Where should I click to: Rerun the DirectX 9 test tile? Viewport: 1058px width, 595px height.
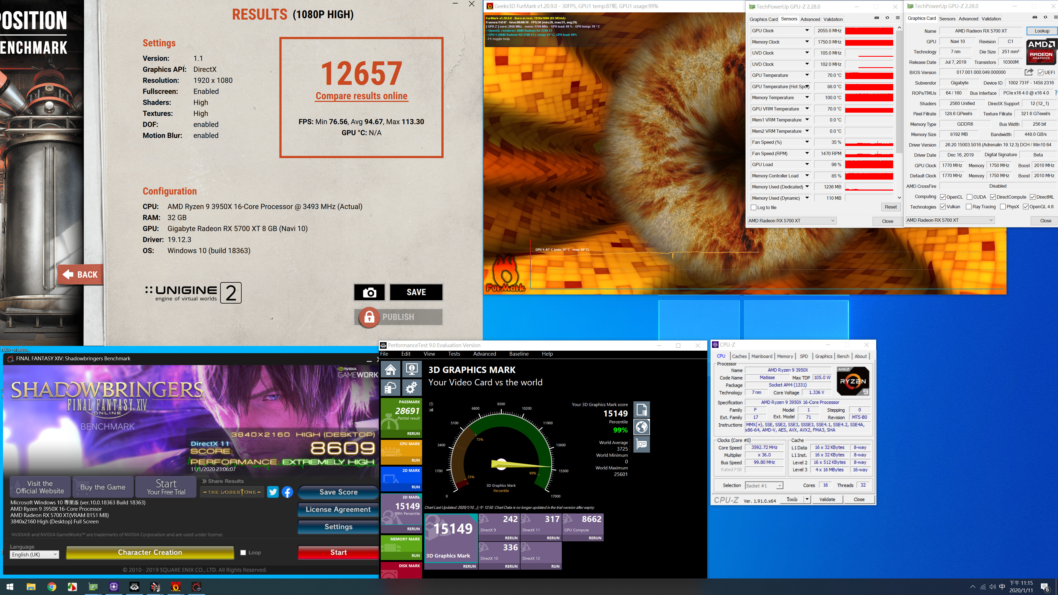pyautogui.click(x=511, y=538)
